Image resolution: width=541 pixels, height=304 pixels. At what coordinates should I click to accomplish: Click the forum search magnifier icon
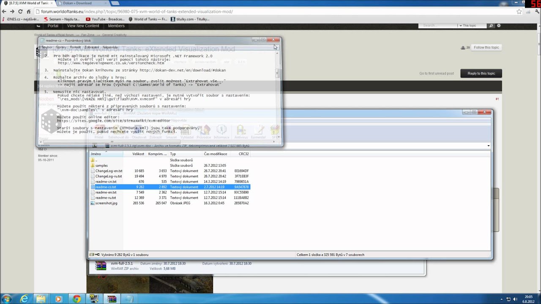tap(491, 26)
